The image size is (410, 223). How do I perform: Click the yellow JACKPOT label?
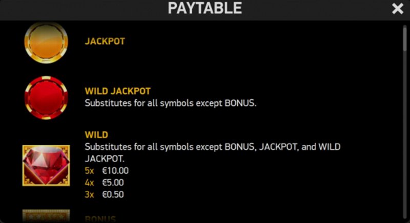click(x=105, y=41)
